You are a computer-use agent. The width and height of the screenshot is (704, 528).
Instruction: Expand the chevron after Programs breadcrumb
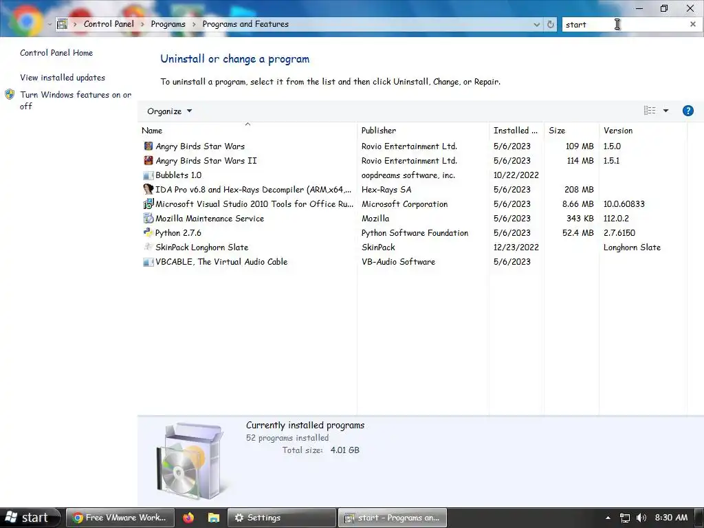[x=194, y=24]
